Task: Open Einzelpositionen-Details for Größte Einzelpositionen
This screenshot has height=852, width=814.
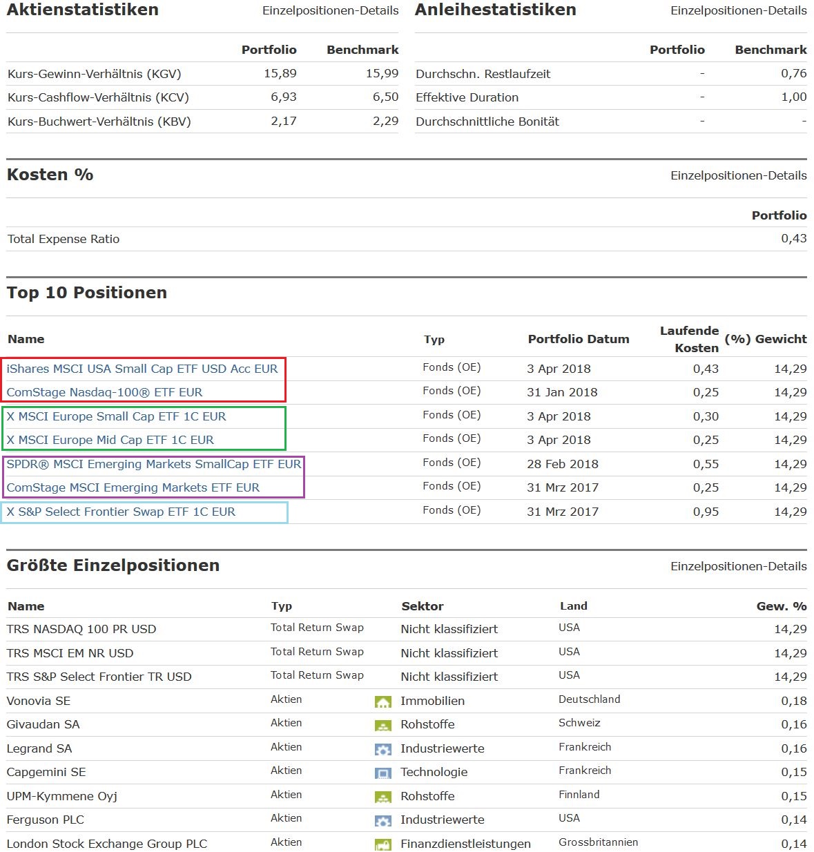Action: pyautogui.click(x=738, y=566)
